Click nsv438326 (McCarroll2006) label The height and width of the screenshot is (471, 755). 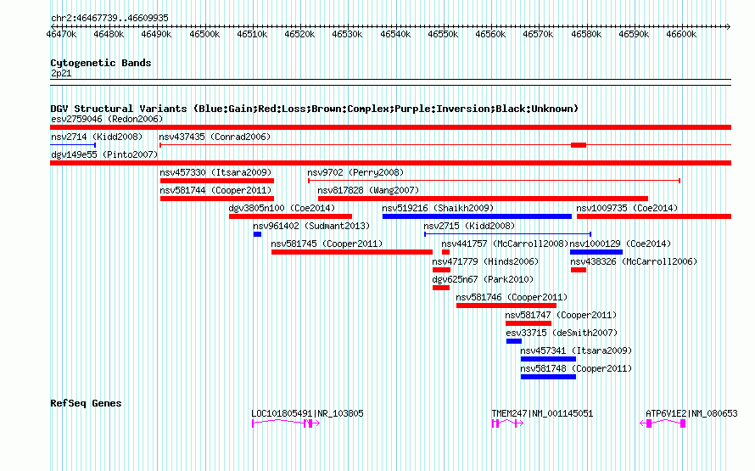[x=634, y=261]
